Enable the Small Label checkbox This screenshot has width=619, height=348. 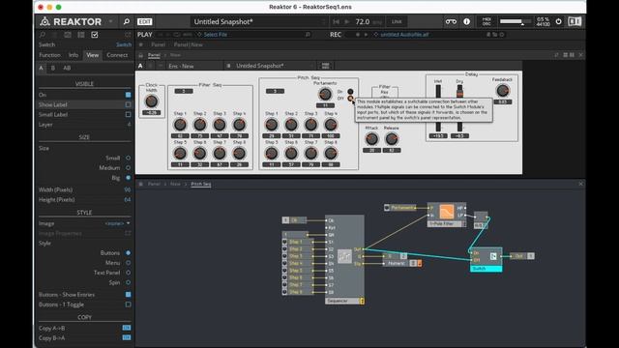coord(129,114)
